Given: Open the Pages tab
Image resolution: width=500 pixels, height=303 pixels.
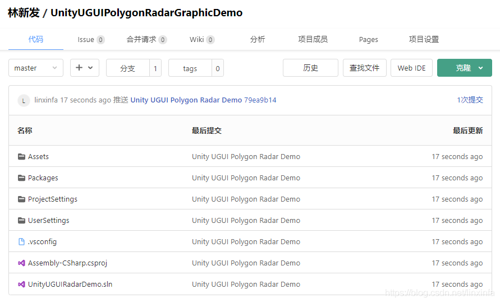Looking at the screenshot, I should [368, 39].
